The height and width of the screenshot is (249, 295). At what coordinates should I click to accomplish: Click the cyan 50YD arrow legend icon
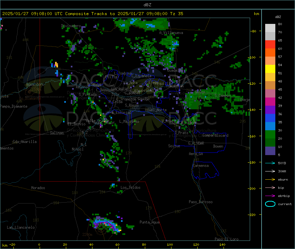[270, 163]
